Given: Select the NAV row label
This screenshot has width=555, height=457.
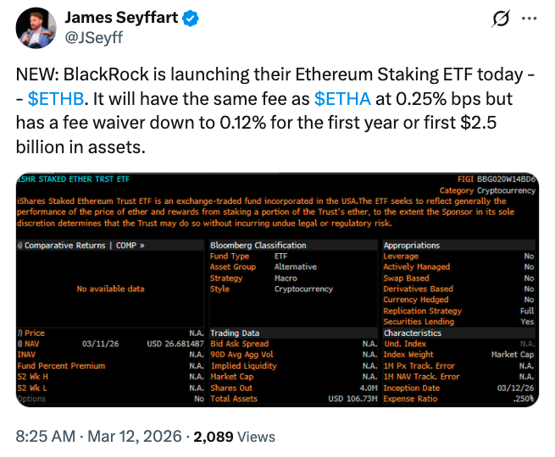Looking at the screenshot, I should point(32,344).
